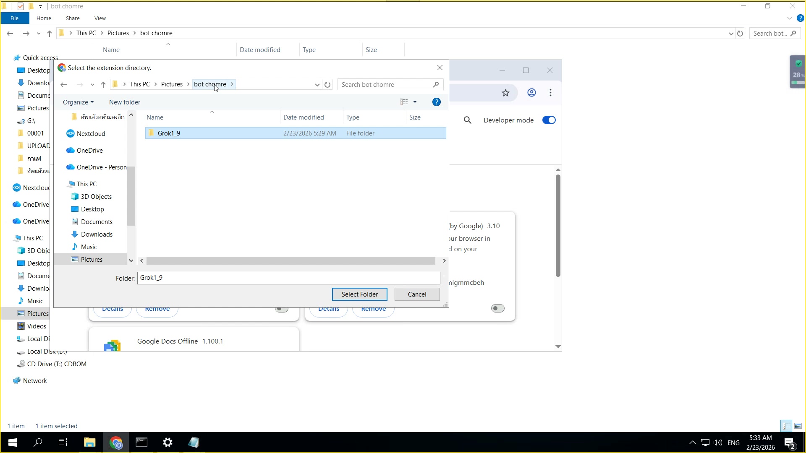Click the Chrome bookmark star icon
The width and height of the screenshot is (806, 453).
coord(505,93)
